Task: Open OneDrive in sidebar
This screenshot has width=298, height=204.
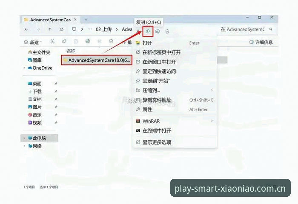Action: [x=40, y=68]
